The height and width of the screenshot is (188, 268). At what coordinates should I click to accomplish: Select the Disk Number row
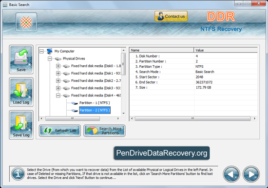(193, 56)
